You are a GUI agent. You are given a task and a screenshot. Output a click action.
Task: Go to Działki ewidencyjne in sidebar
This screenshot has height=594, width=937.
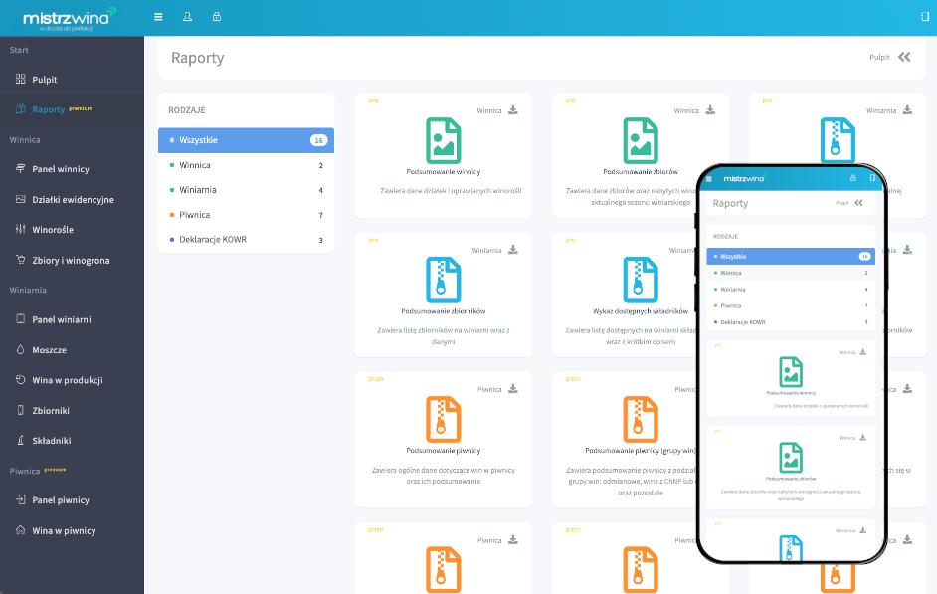[73, 200]
